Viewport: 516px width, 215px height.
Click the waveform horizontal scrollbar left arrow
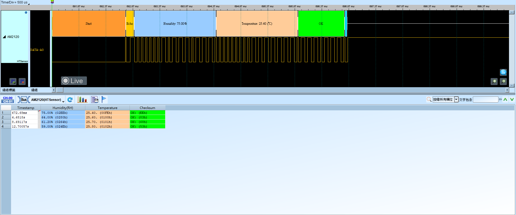[x=54, y=90]
